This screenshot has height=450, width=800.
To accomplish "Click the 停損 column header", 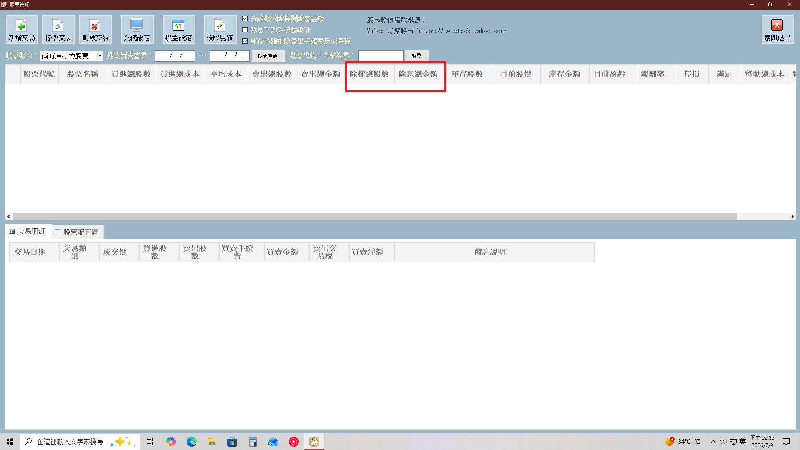I will coord(692,74).
